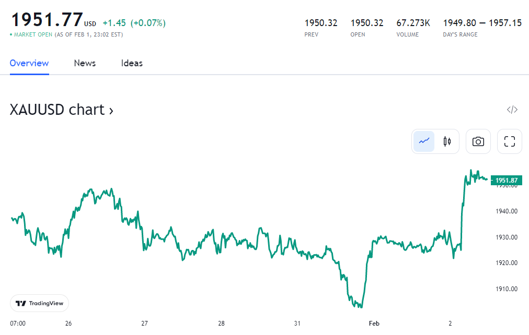This screenshot has width=529, height=335.
Task: Open the embed code icon
Action: pos(512,110)
